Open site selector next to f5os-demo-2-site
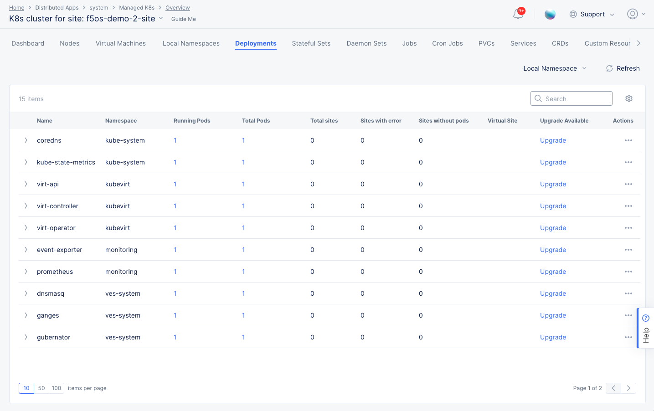Image resolution: width=654 pixels, height=411 pixels. point(160,18)
